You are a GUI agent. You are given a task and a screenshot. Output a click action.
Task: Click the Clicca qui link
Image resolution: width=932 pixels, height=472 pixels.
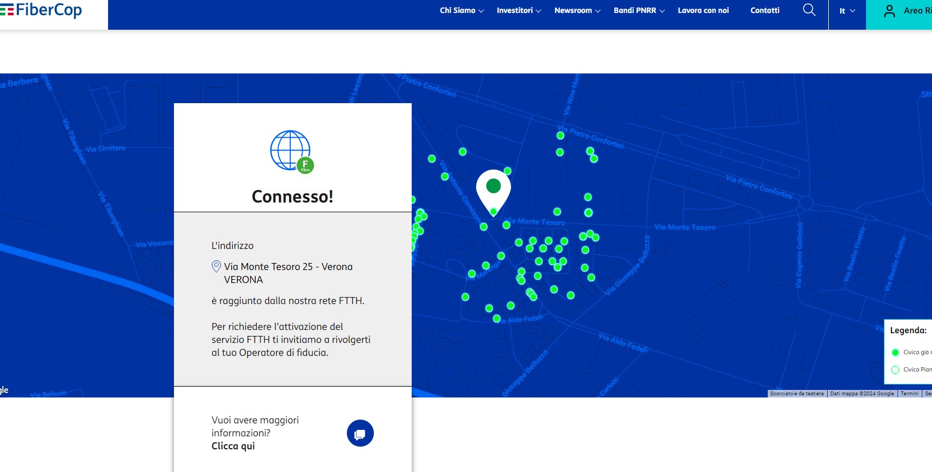pyautogui.click(x=233, y=446)
